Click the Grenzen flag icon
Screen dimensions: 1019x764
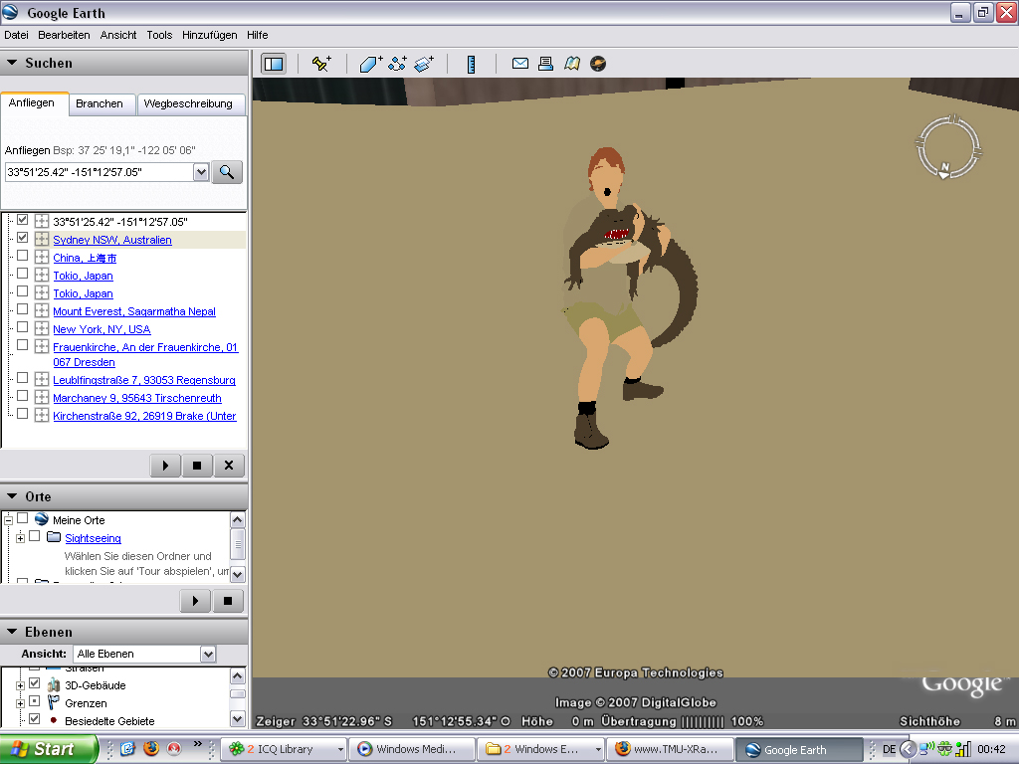[x=54, y=702]
